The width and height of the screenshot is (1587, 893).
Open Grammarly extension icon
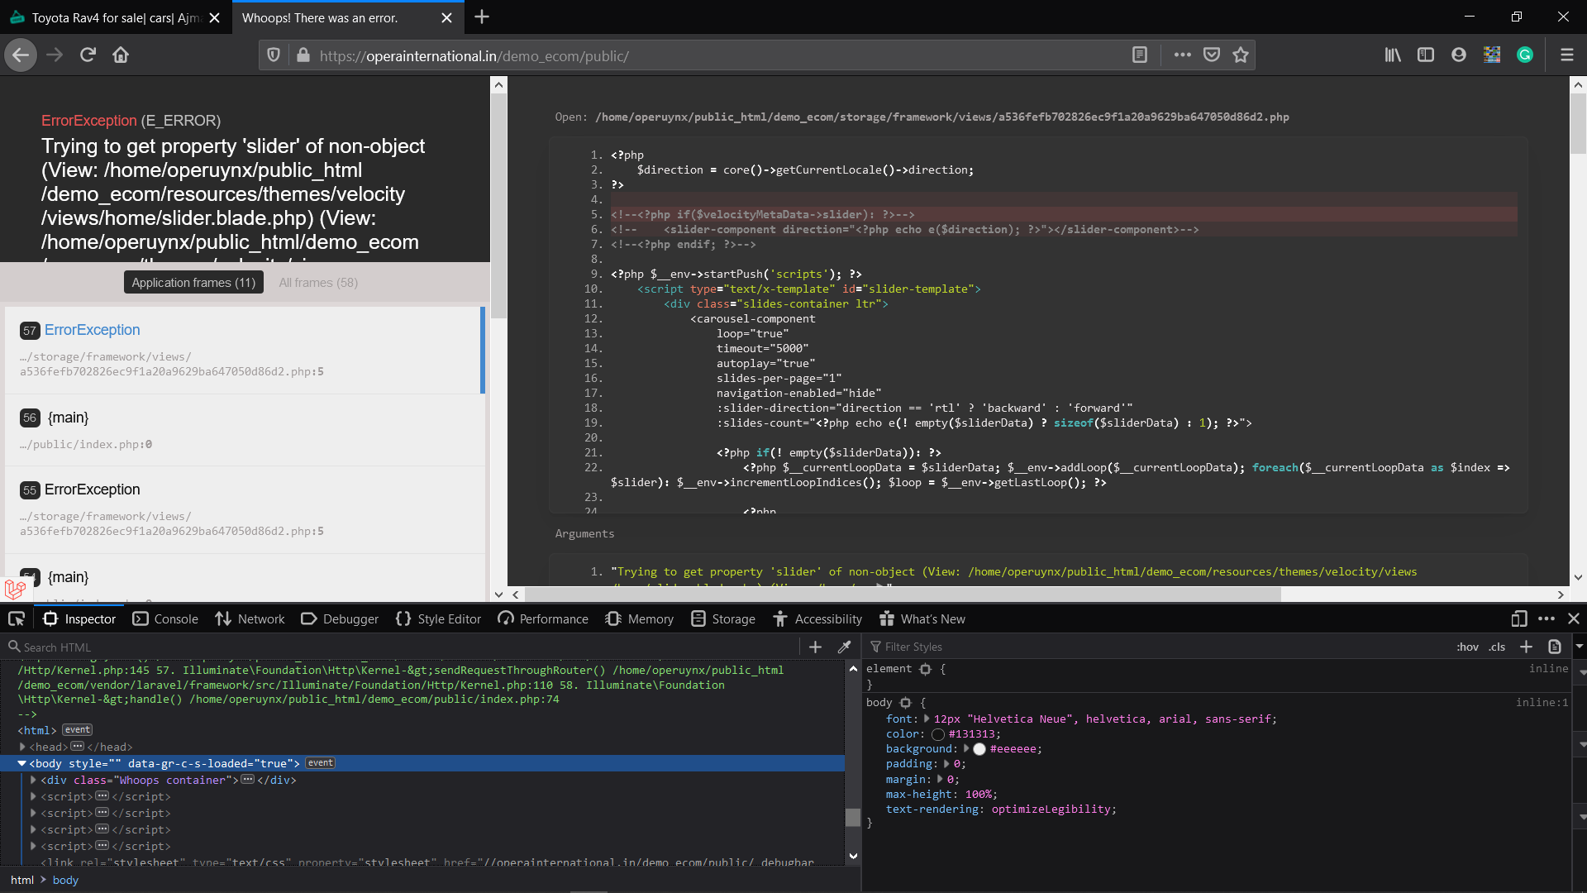pyautogui.click(x=1525, y=55)
